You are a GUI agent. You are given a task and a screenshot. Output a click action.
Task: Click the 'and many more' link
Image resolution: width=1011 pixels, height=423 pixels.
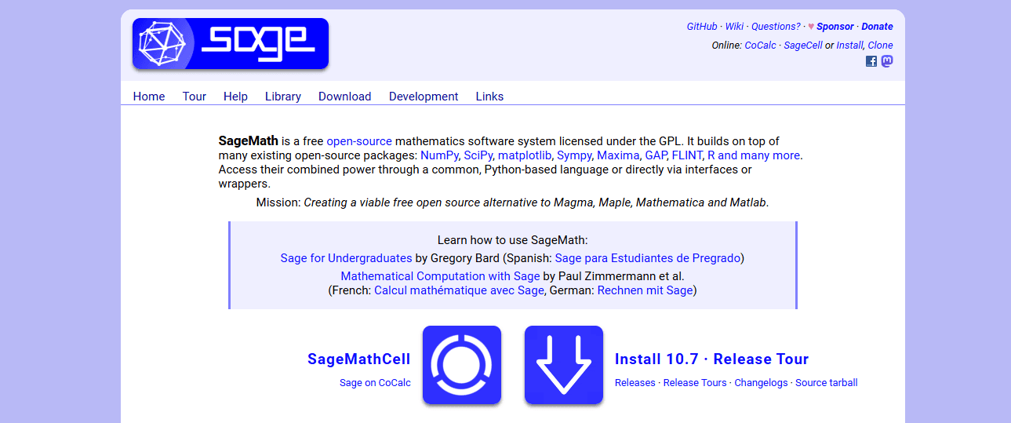point(759,155)
